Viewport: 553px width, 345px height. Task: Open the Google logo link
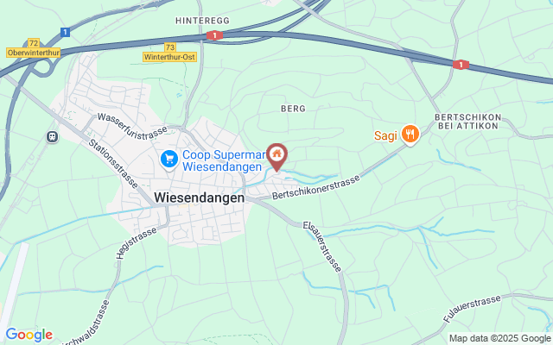(29, 335)
